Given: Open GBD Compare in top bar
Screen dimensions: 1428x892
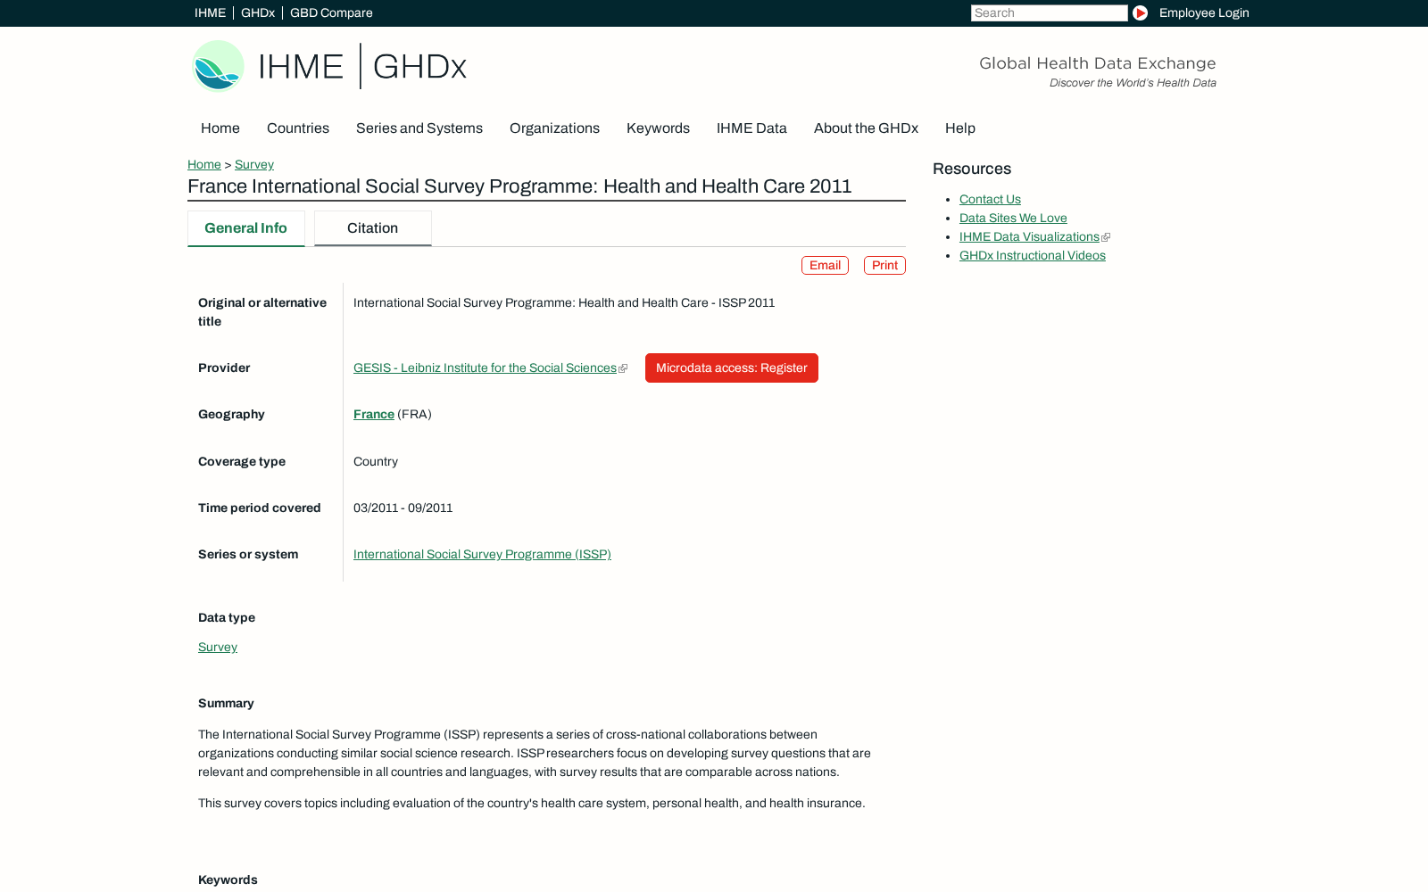Looking at the screenshot, I should pos(331,12).
